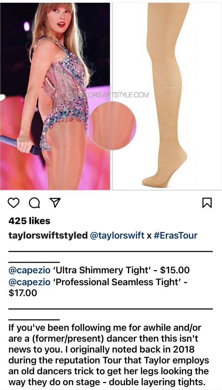Viewport: 222px width, 390px height.
Task: Open taylorswiftstyled profile
Action: click(x=48, y=235)
